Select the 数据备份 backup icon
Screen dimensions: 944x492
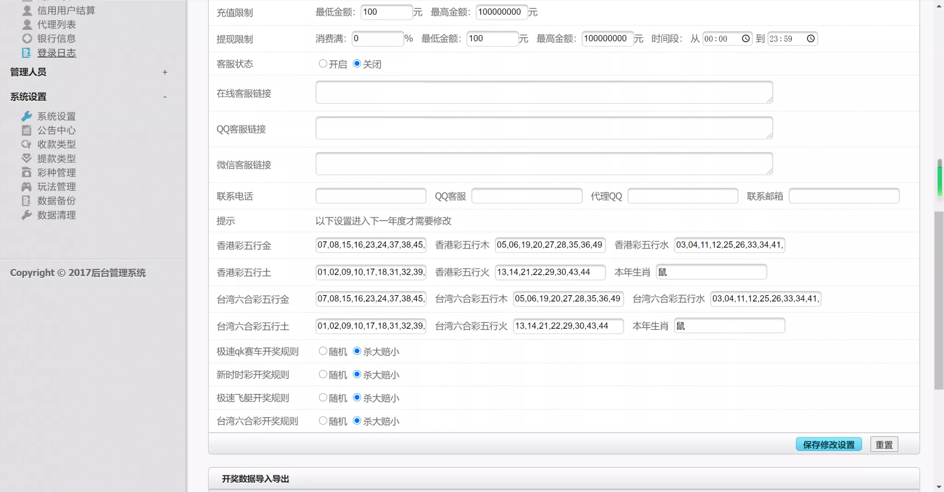tap(27, 201)
